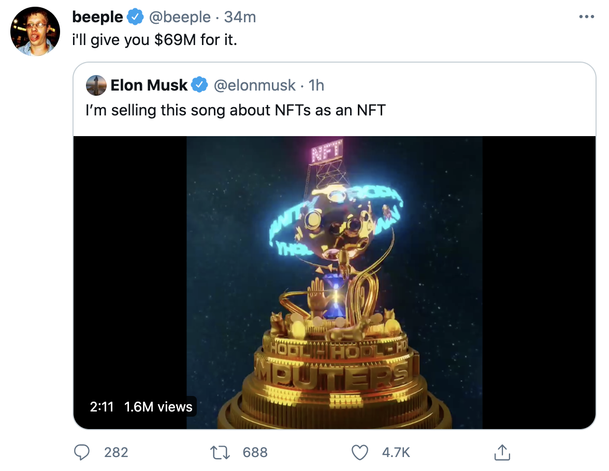The height and width of the screenshot is (471, 609).
Task: Click the beeple display name
Action: tap(97, 17)
